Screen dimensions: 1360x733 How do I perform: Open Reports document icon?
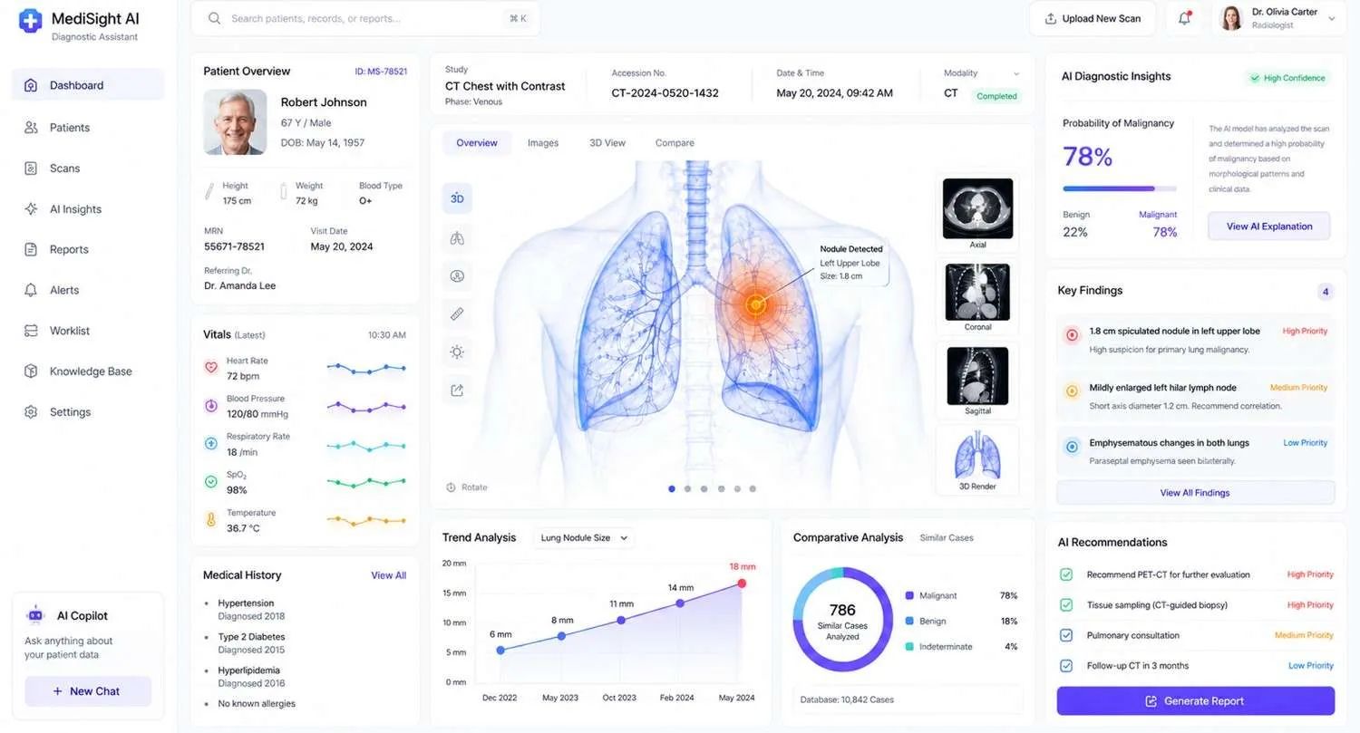coord(31,249)
